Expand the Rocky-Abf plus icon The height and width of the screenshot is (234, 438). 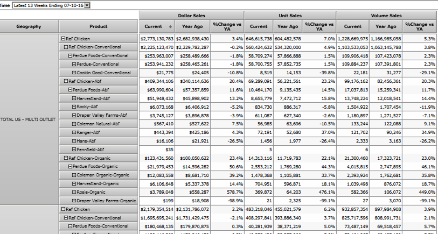point(74,107)
